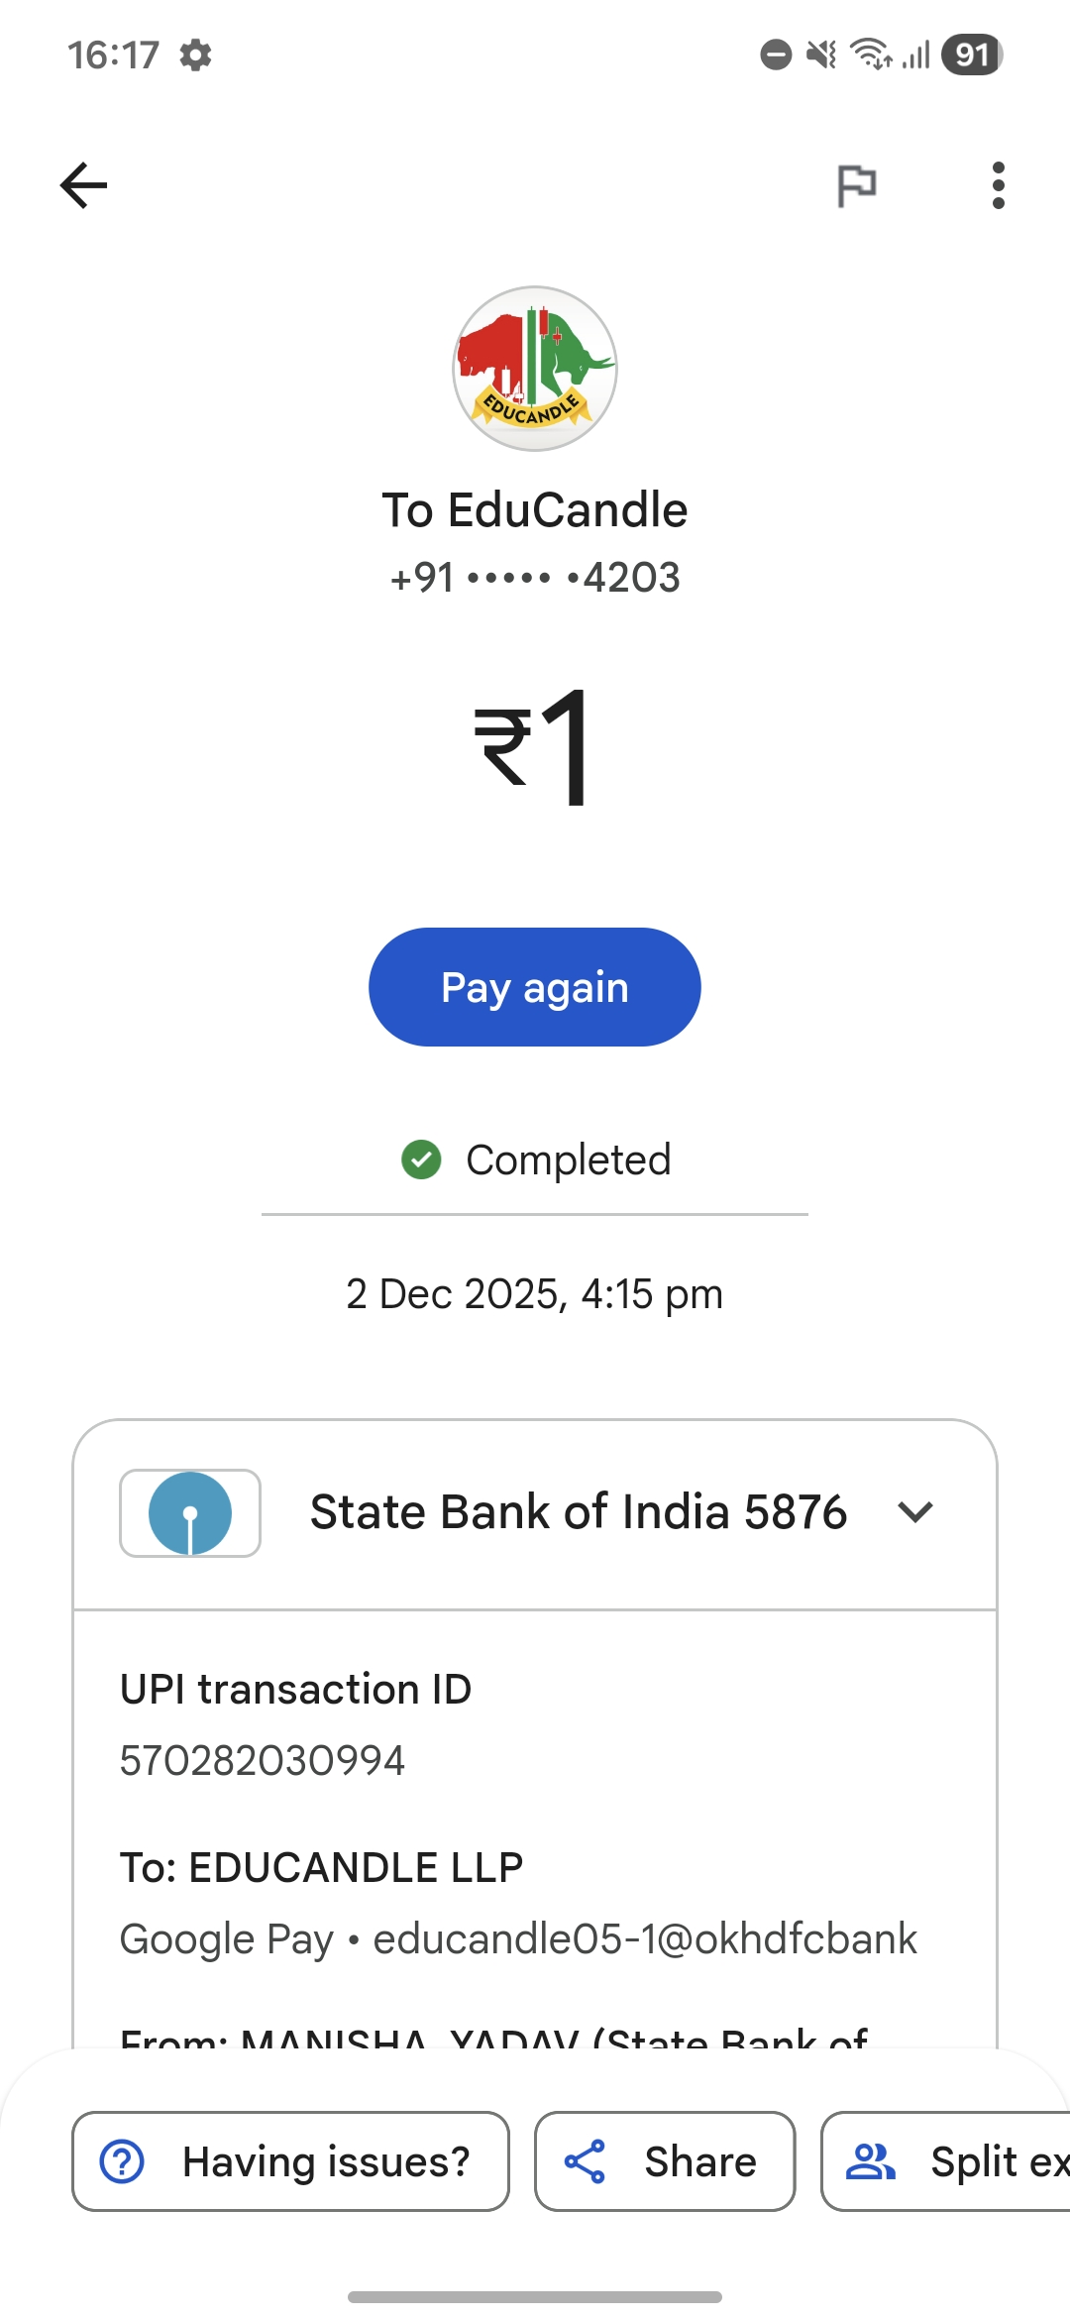Tap the flag report icon
Viewport: 1070px width, 2319px height.
[856, 185]
